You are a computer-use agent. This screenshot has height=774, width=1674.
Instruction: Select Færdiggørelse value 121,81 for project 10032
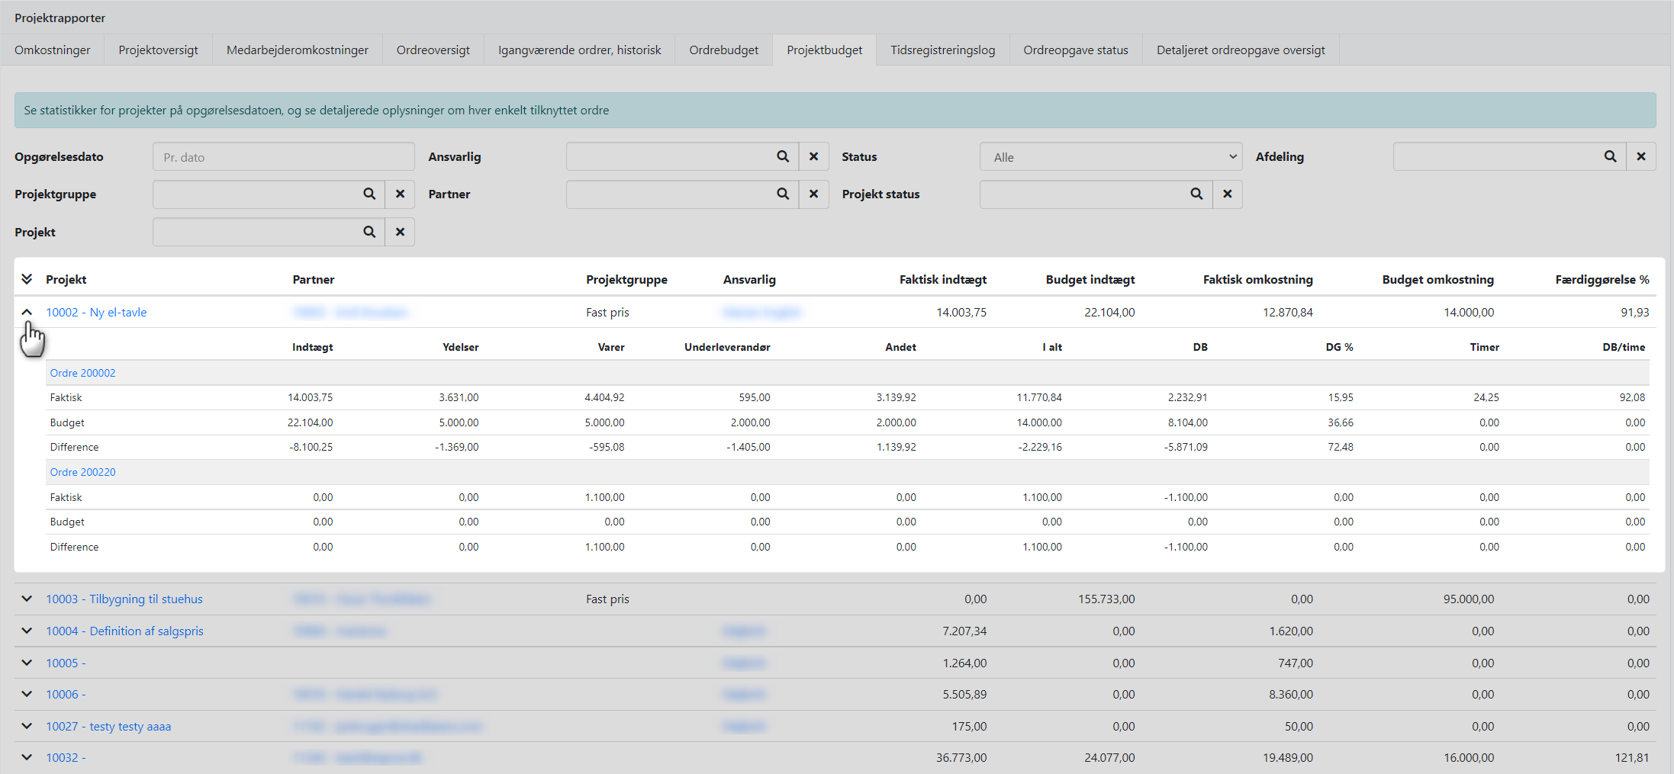point(1632,757)
